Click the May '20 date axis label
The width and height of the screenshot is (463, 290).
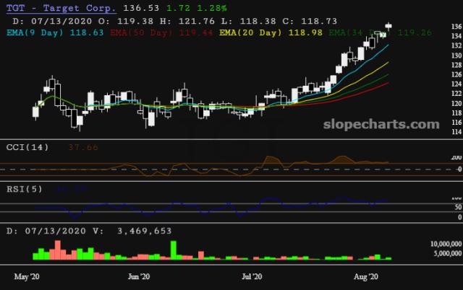click(27, 276)
